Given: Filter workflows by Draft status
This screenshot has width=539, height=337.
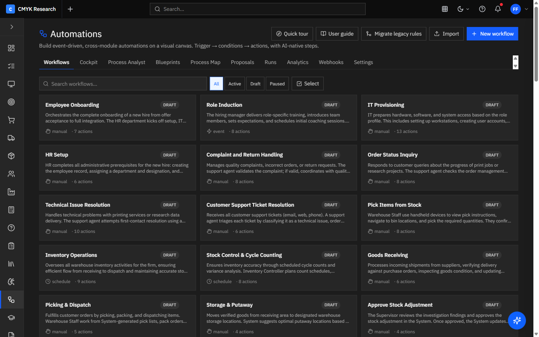Looking at the screenshot, I should pyautogui.click(x=255, y=84).
